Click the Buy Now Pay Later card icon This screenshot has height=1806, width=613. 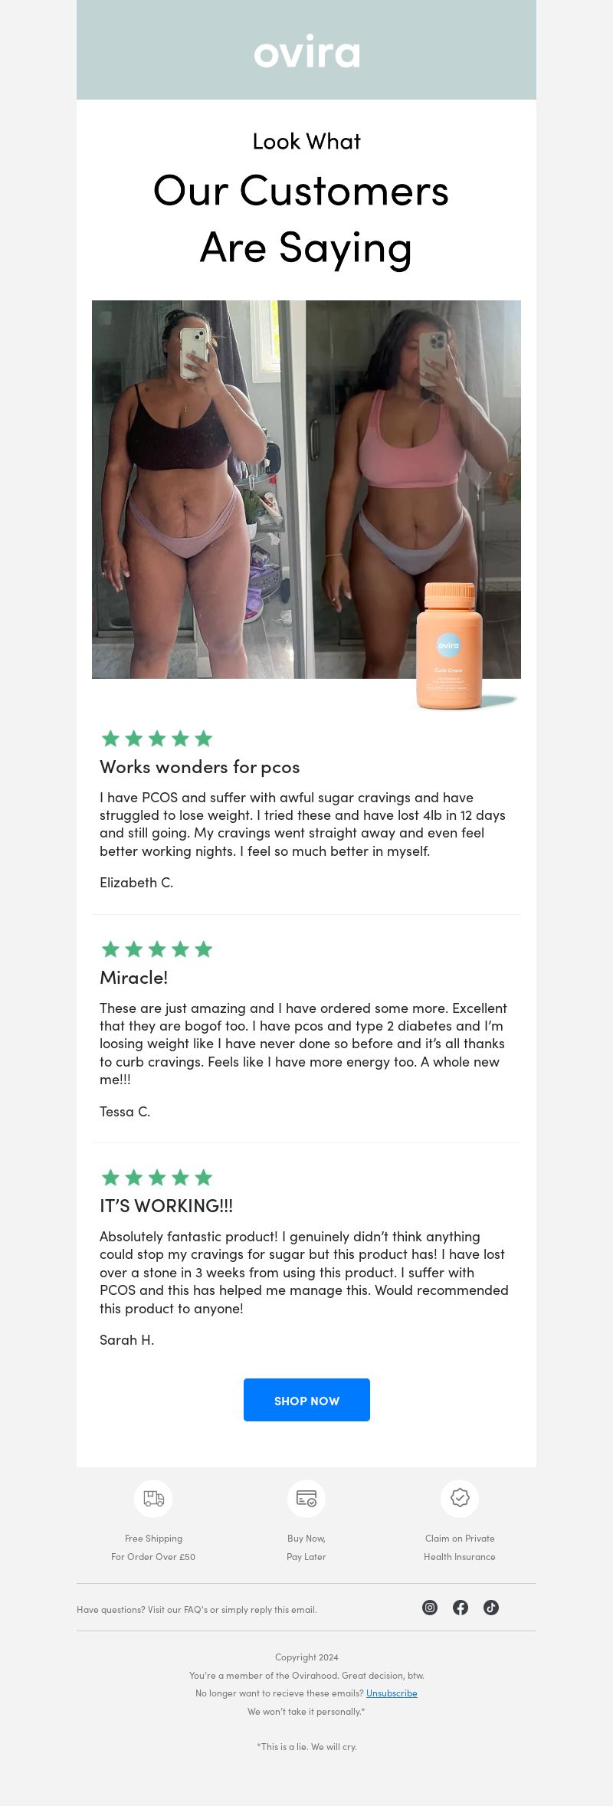(306, 1498)
